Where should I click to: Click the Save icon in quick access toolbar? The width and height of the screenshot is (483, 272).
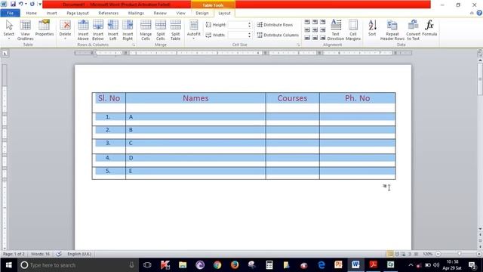[x=13, y=4]
